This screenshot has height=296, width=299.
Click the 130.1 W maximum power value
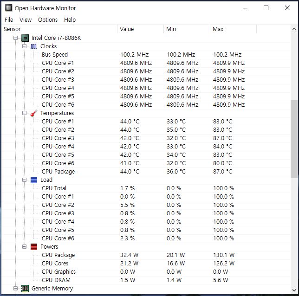pos(224,255)
